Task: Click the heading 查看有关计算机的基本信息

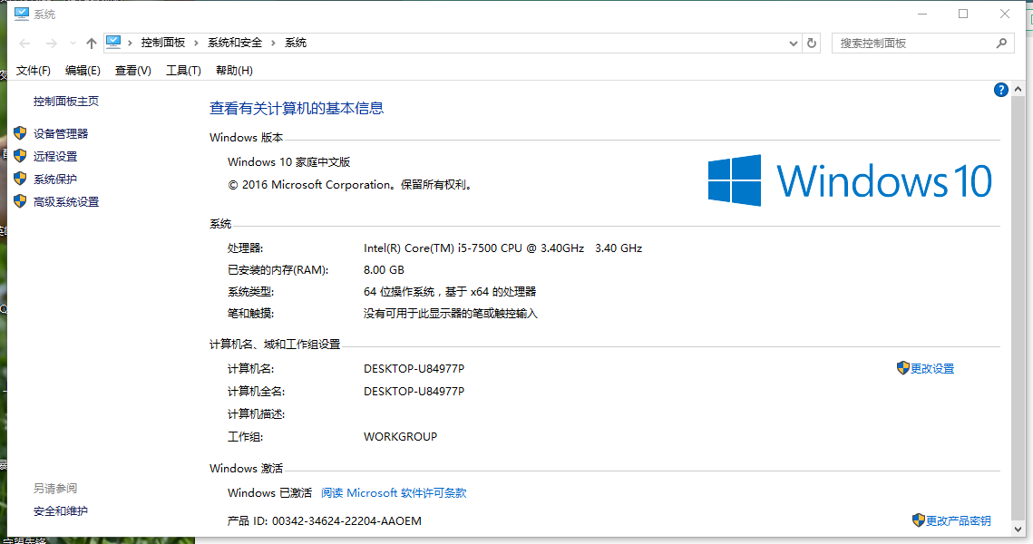Action: pyautogui.click(x=297, y=108)
